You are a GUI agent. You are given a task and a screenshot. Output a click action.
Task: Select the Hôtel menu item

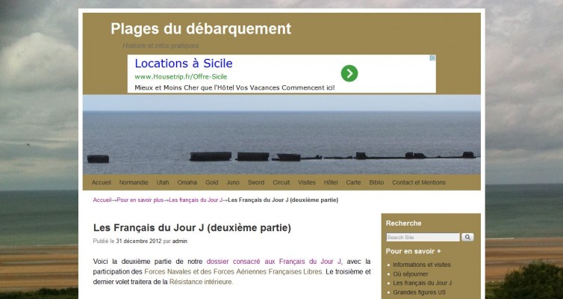[331, 182]
